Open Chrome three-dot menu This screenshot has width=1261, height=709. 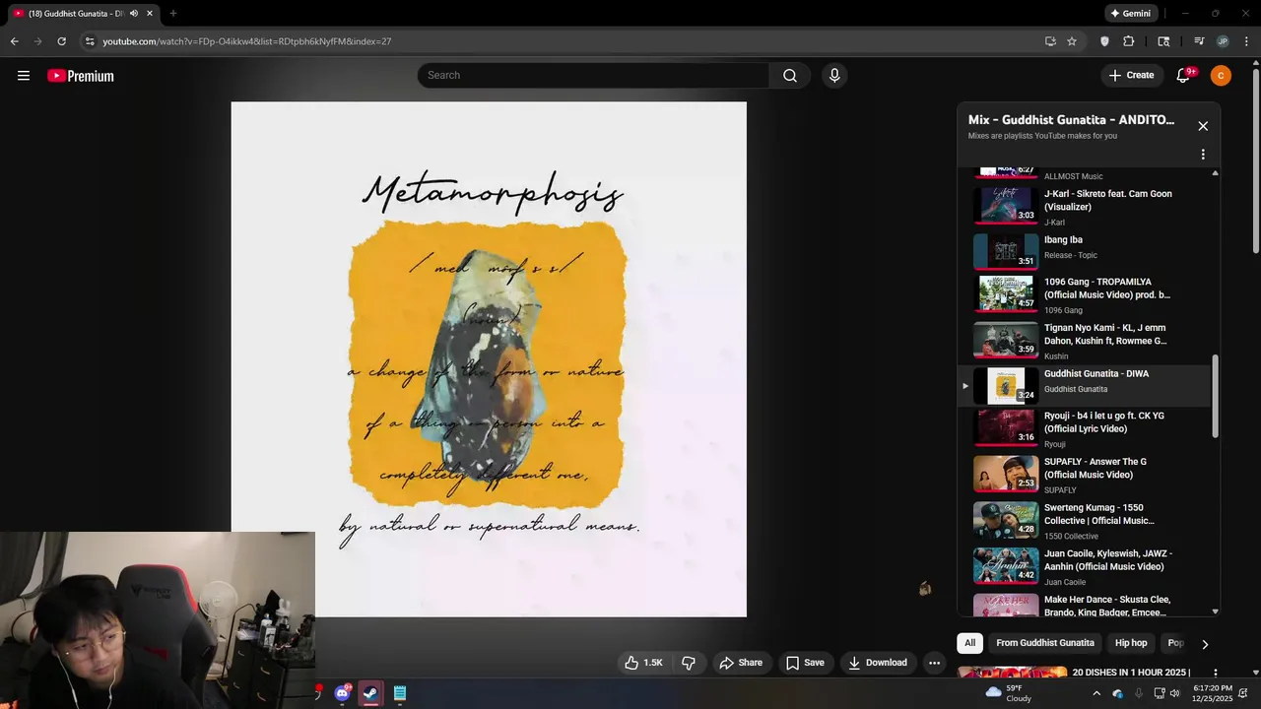click(x=1246, y=41)
